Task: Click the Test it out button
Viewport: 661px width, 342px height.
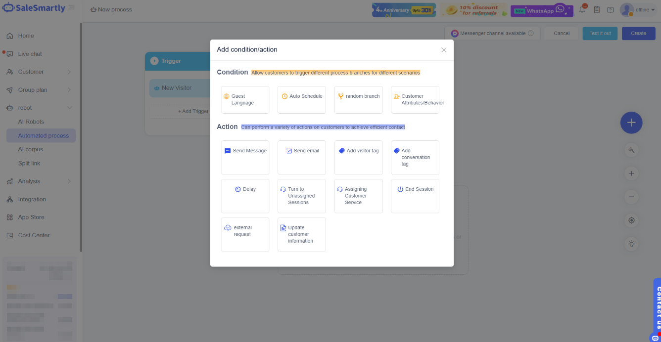Action: click(600, 33)
